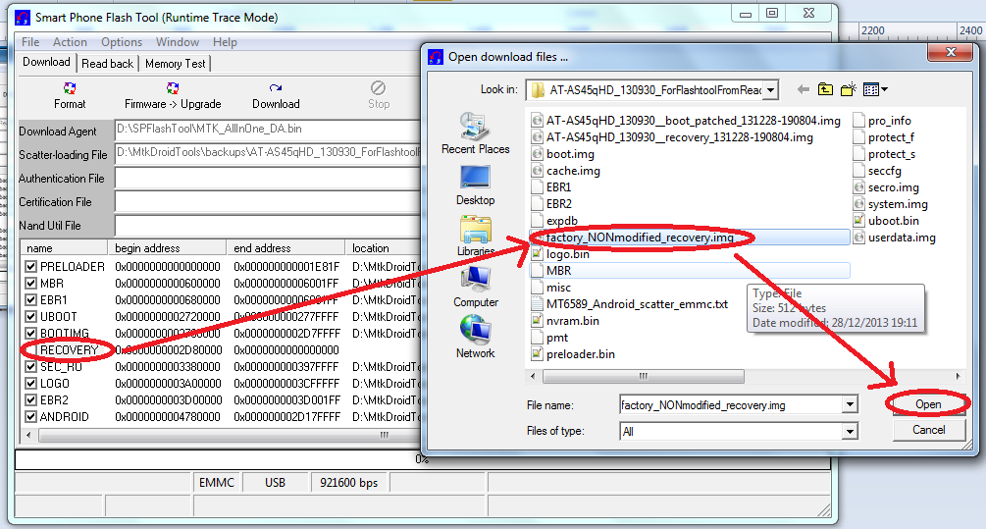Create a new folder in dialog
The image size is (986, 529).
tap(849, 90)
